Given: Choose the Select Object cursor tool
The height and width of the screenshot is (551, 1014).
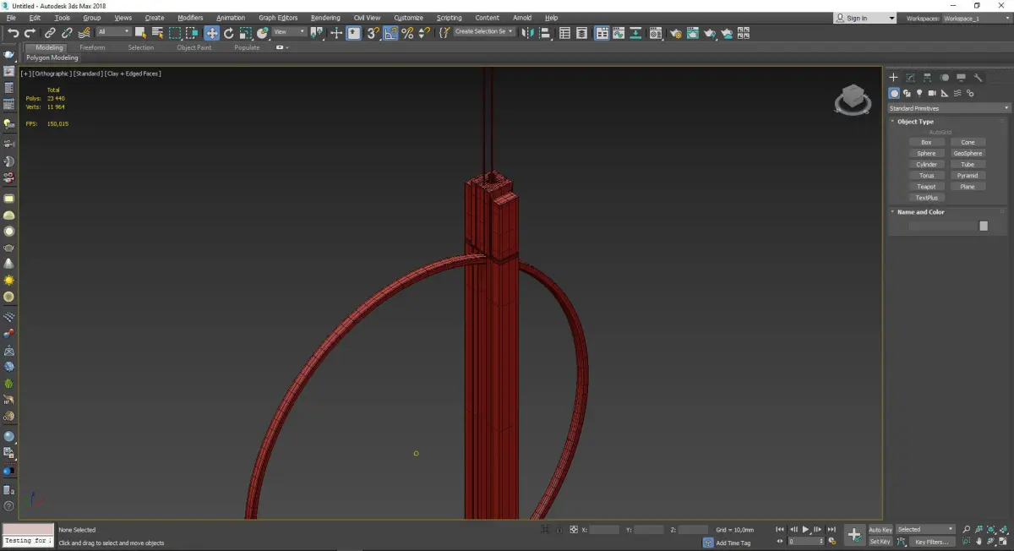Looking at the screenshot, I should click(x=140, y=33).
